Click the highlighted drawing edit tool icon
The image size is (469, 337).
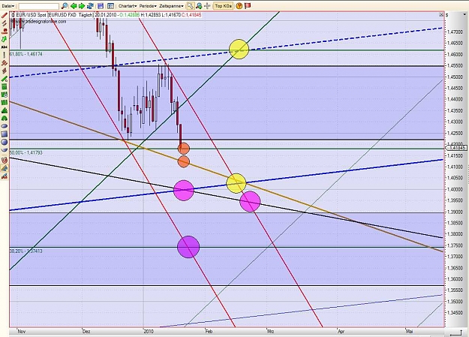5,168
